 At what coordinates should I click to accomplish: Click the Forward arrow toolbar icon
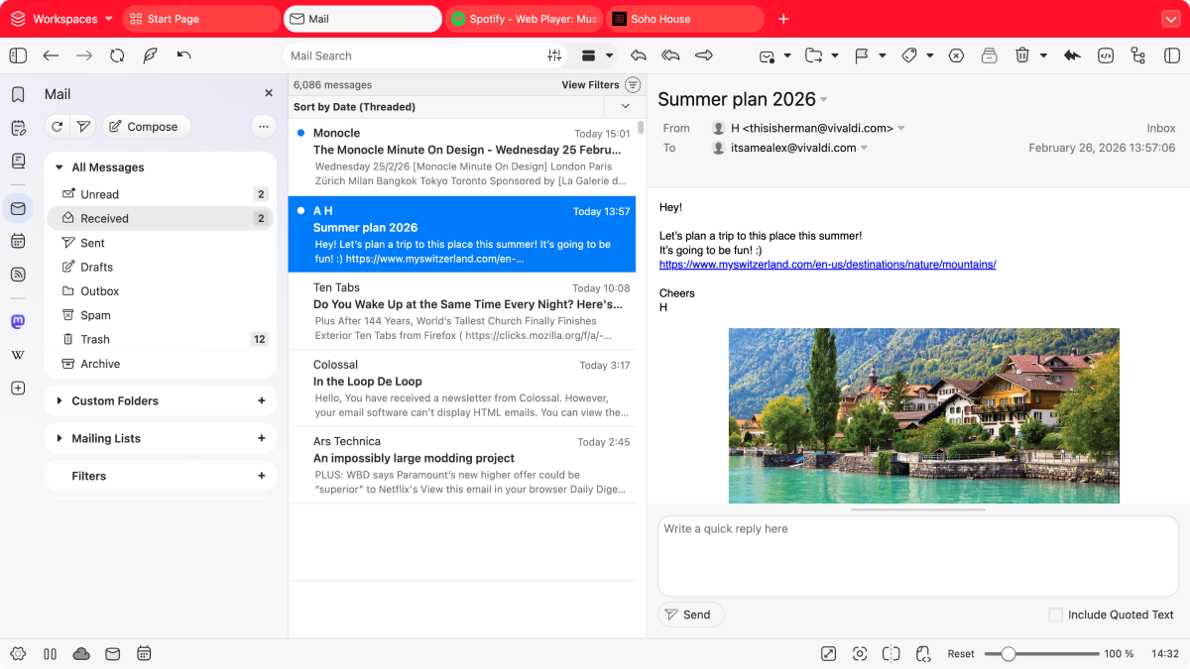point(704,56)
